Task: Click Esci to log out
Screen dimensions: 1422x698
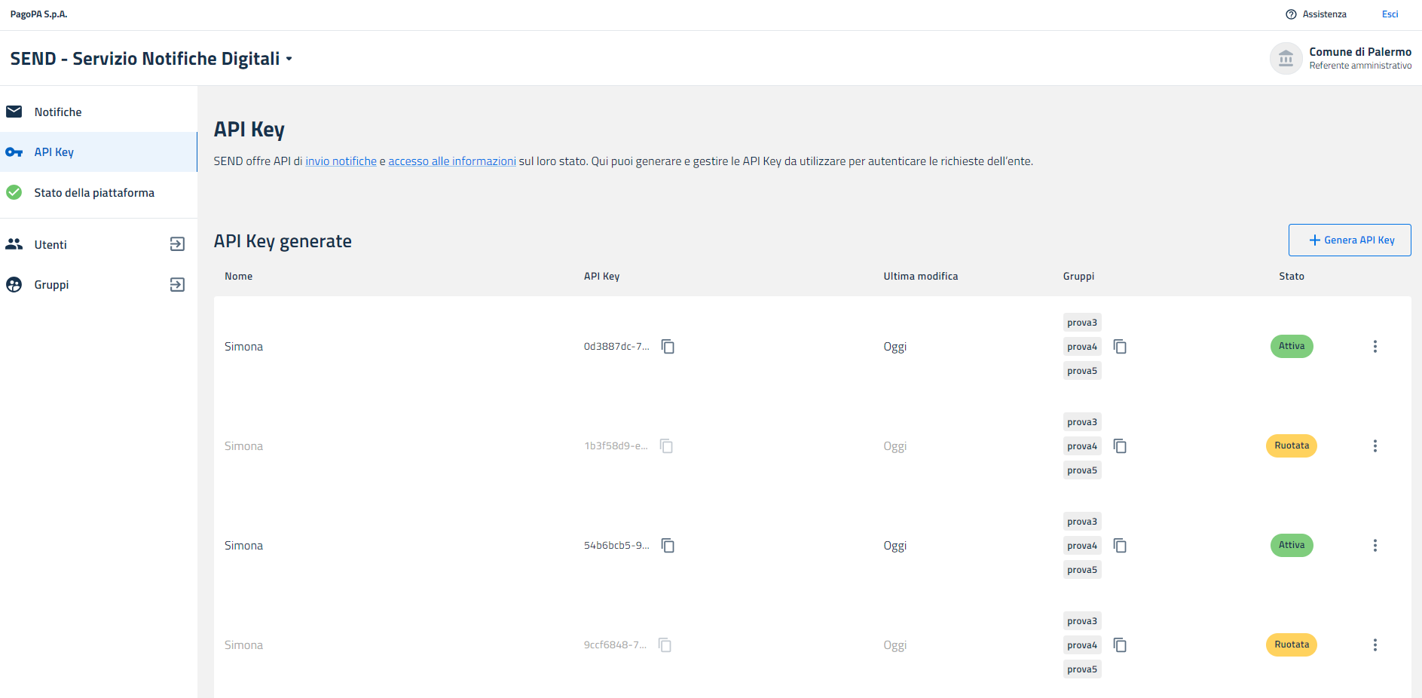Action: click(x=1390, y=14)
